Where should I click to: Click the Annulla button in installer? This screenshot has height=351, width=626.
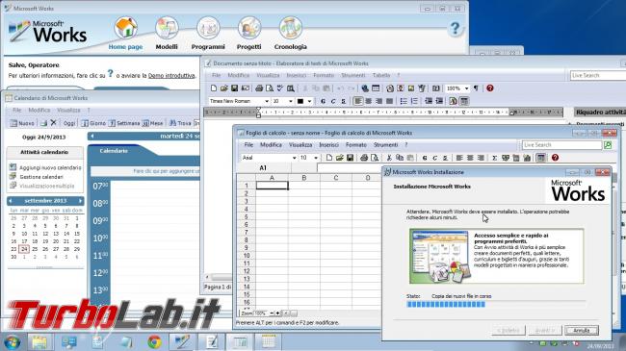(x=582, y=330)
